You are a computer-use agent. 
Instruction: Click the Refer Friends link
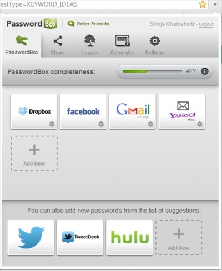click(88, 24)
